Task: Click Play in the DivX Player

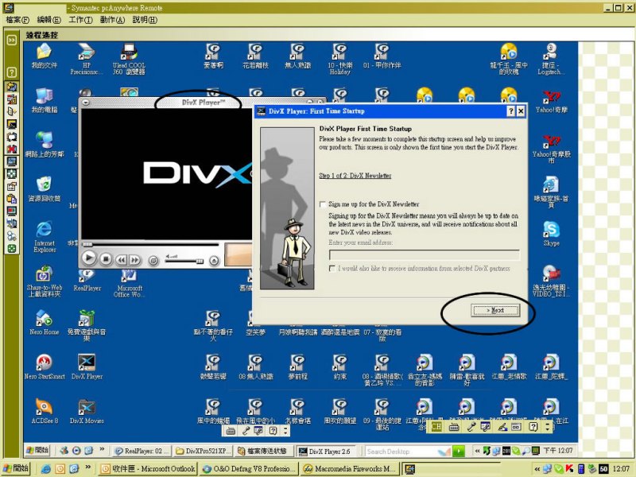Action: (88, 258)
